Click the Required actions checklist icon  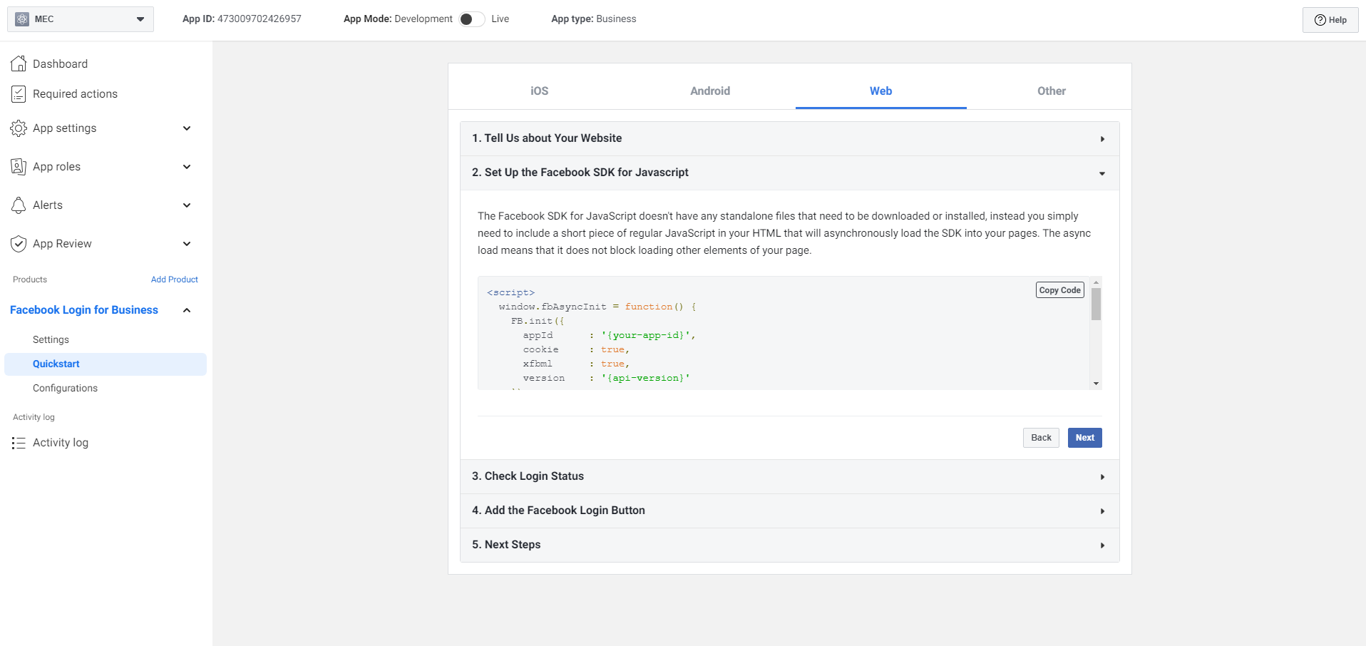click(19, 94)
